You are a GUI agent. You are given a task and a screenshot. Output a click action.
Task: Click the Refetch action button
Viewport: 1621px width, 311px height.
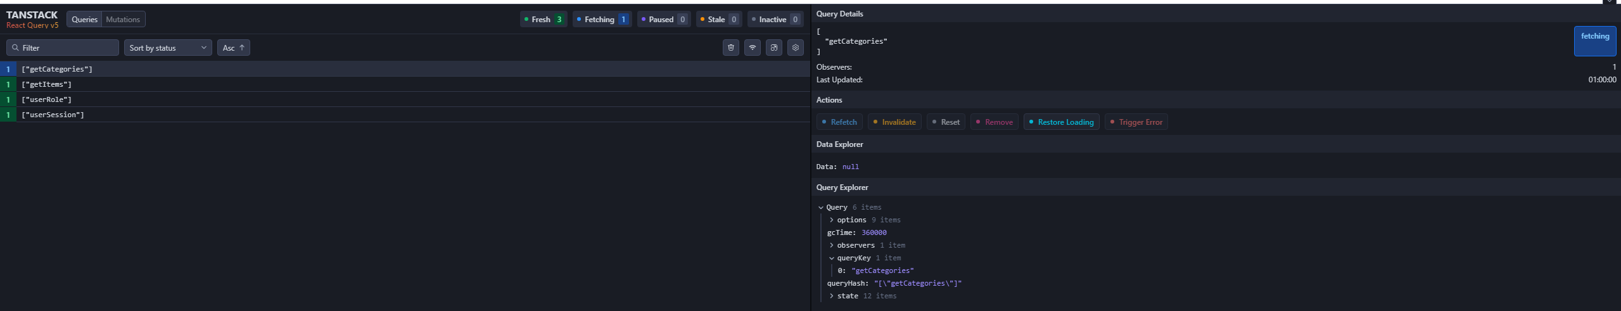tap(839, 122)
